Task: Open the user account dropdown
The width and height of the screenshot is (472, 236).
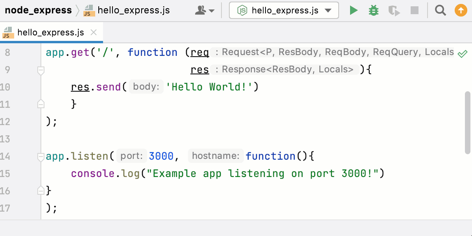Action: click(x=205, y=11)
